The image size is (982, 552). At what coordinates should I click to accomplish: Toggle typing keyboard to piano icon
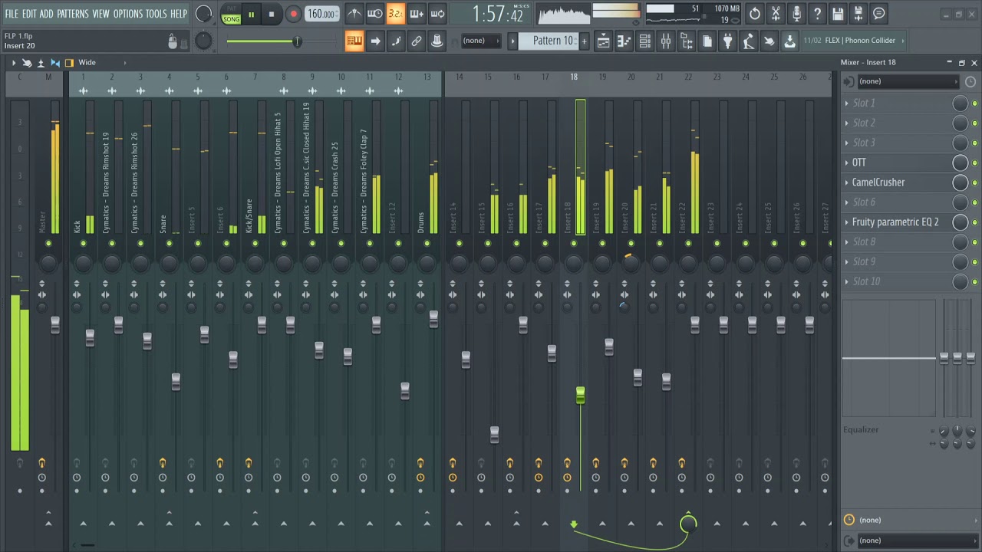(x=354, y=41)
